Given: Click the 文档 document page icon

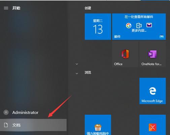Looking at the screenshot, I should pyautogui.click(x=6, y=125).
